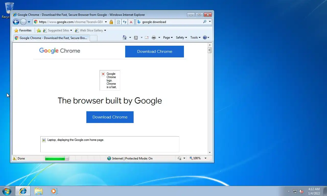Screen dimensions: 327x196
Task: Click the Internet Explorer taskbar icon
Action: point(23,191)
